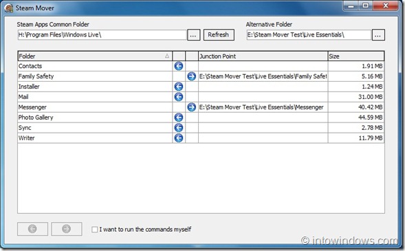Click the Refresh button
Viewport: 405px width, 251px height.
(219, 35)
